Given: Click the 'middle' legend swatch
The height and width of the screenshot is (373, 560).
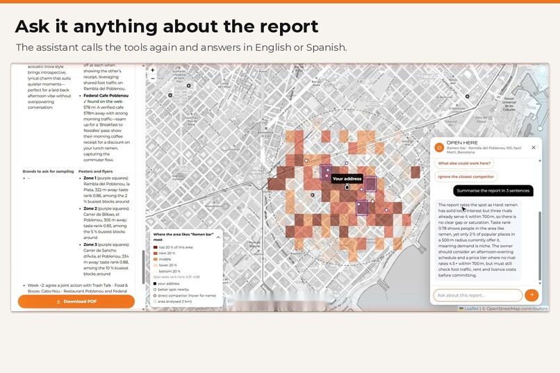Looking at the screenshot, I should click(x=156, y=259).
